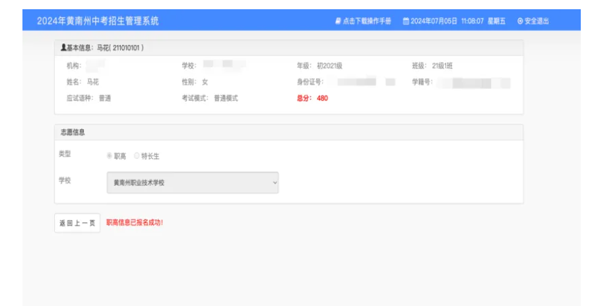
Task: Select the 特长生 radio button
Action: tap(137, 156)
